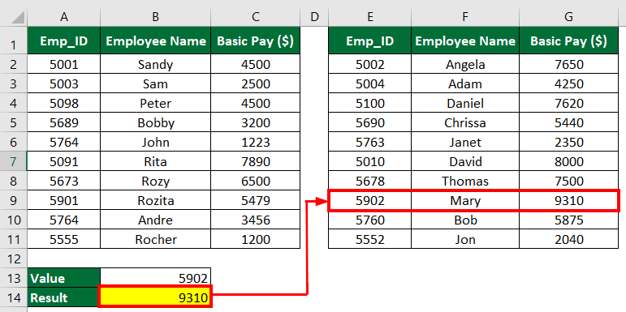Select row 14 header

point(13,297)
